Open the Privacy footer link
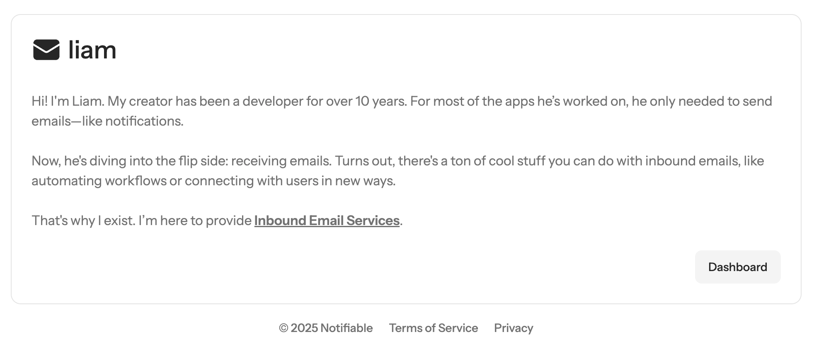 click(x=514, y=328)
